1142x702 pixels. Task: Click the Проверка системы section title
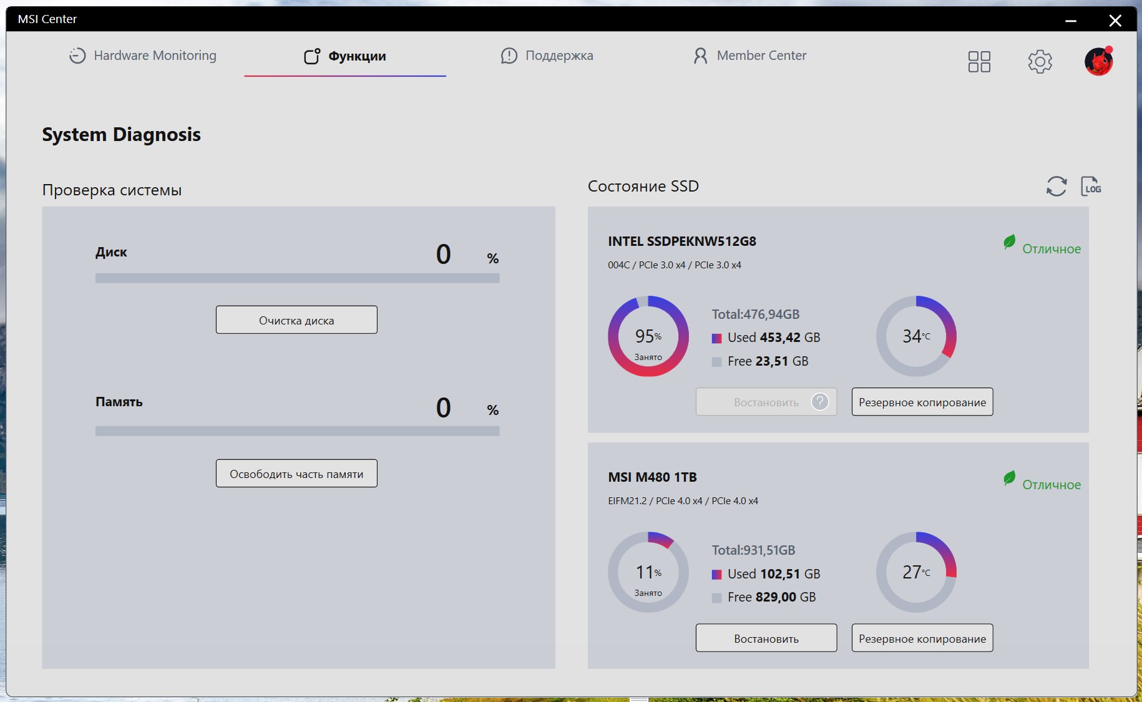coord(112,190)
